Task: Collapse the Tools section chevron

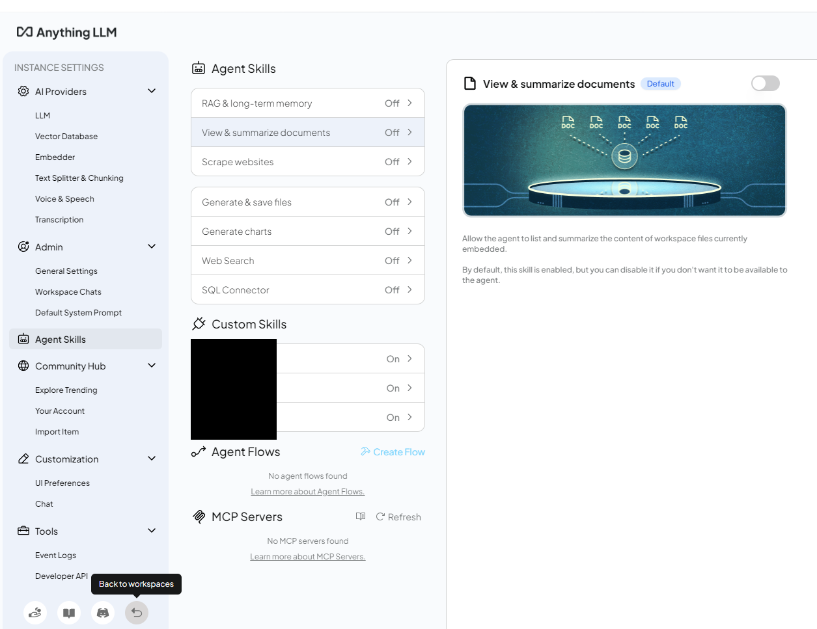Action: [152, 531]
